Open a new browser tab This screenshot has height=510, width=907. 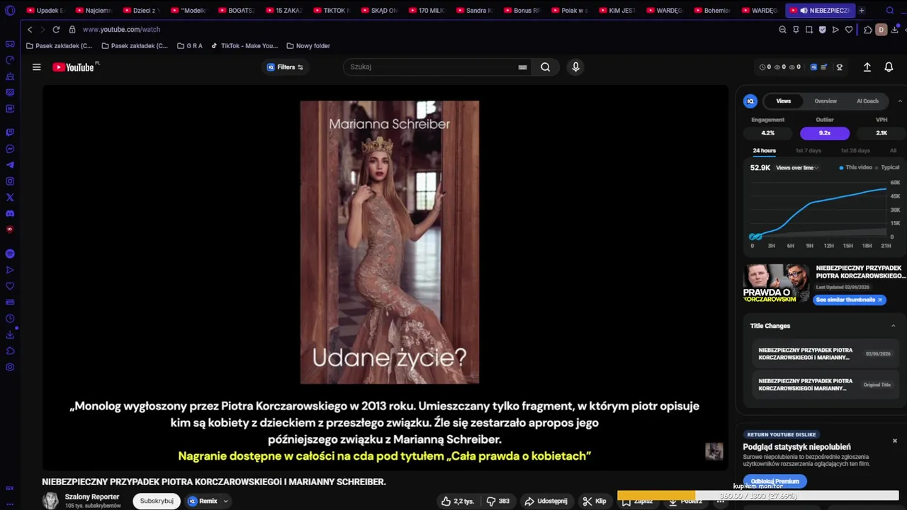[x=862, y=11]
